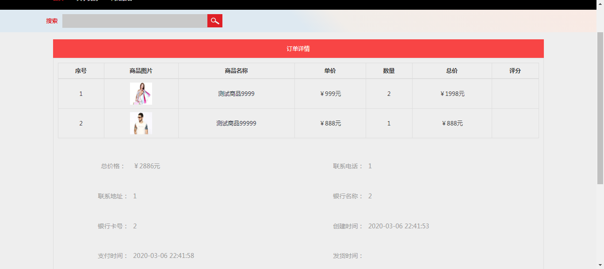This screenshot has height=269, width=604.
Task: Click the 订单详情 header bar
Action: (x=298, y=49)
